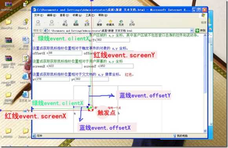
Task: Open the Favorites (收藏夹) star button
Action: [110, 23]
